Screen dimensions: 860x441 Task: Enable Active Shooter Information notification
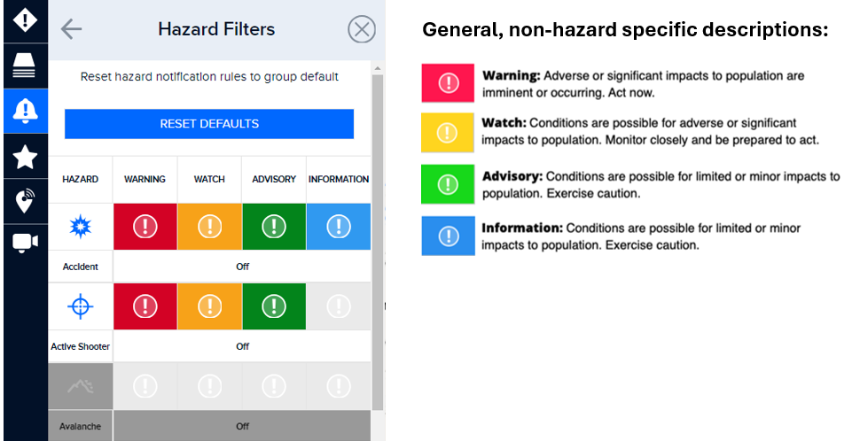click(339, 306)
